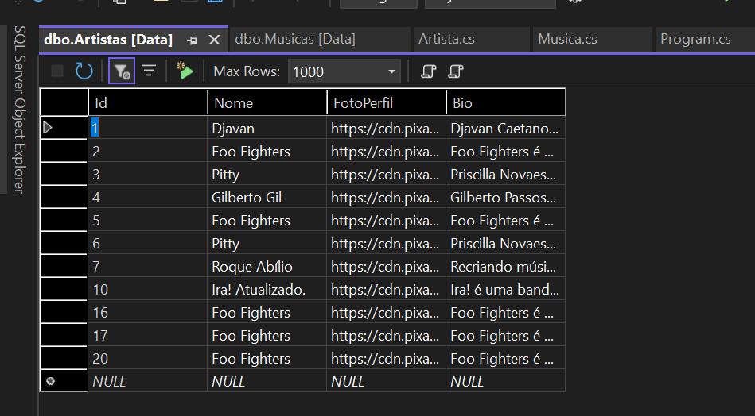This screenshot has width=755, height=416.
Task: Select the row header for Id 4
Action: click(x=64, y=198)
